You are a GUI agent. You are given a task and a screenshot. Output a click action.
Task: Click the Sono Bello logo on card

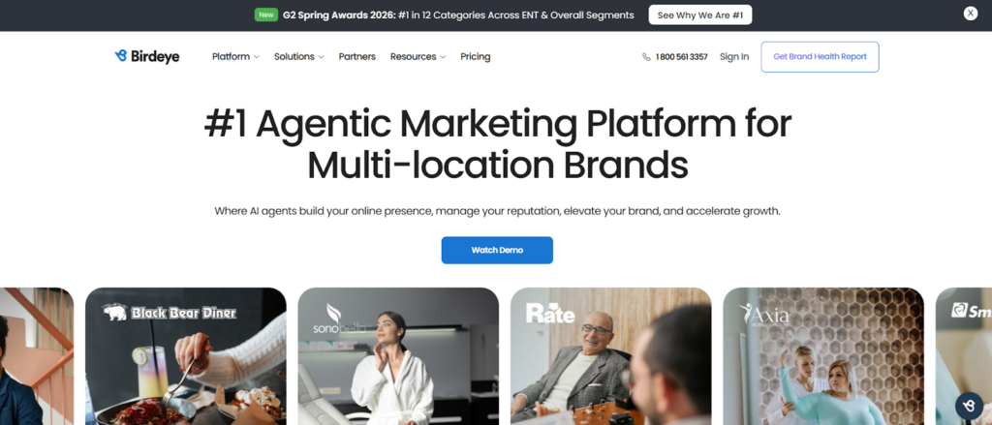pos(340,319)
